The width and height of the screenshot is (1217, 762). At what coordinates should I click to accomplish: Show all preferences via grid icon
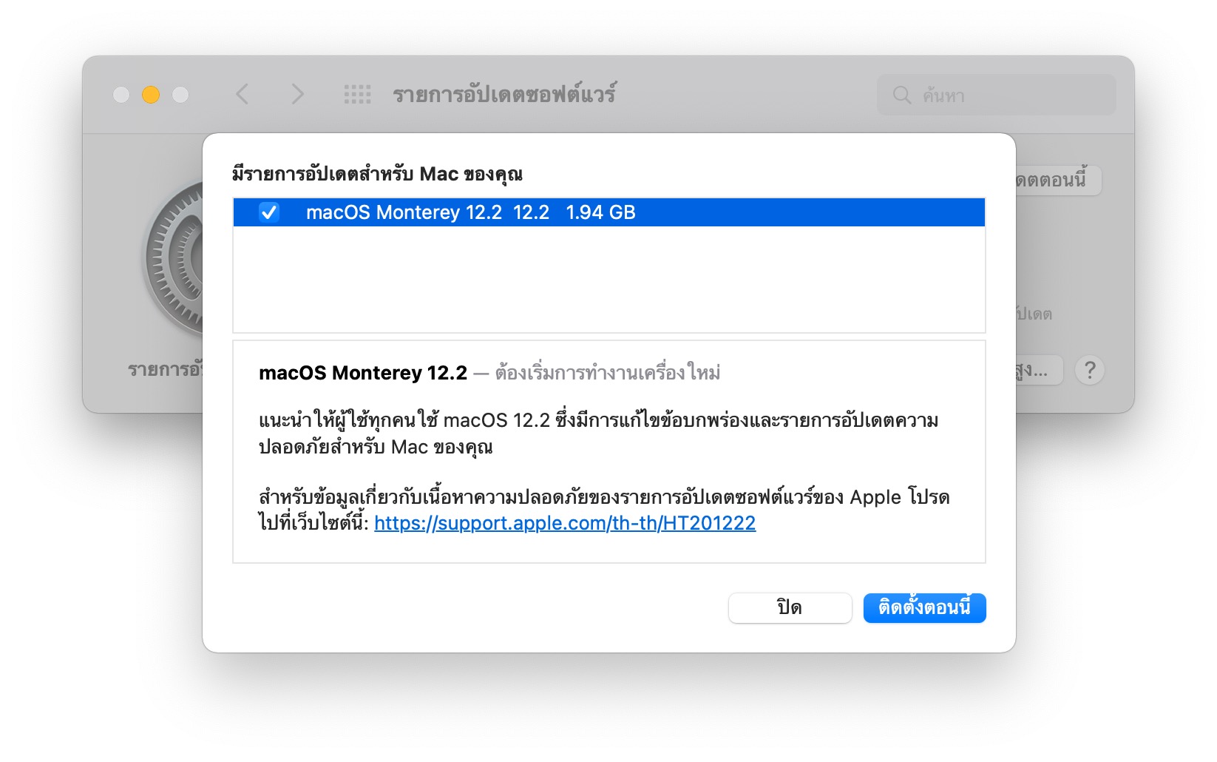click(358, 94)
